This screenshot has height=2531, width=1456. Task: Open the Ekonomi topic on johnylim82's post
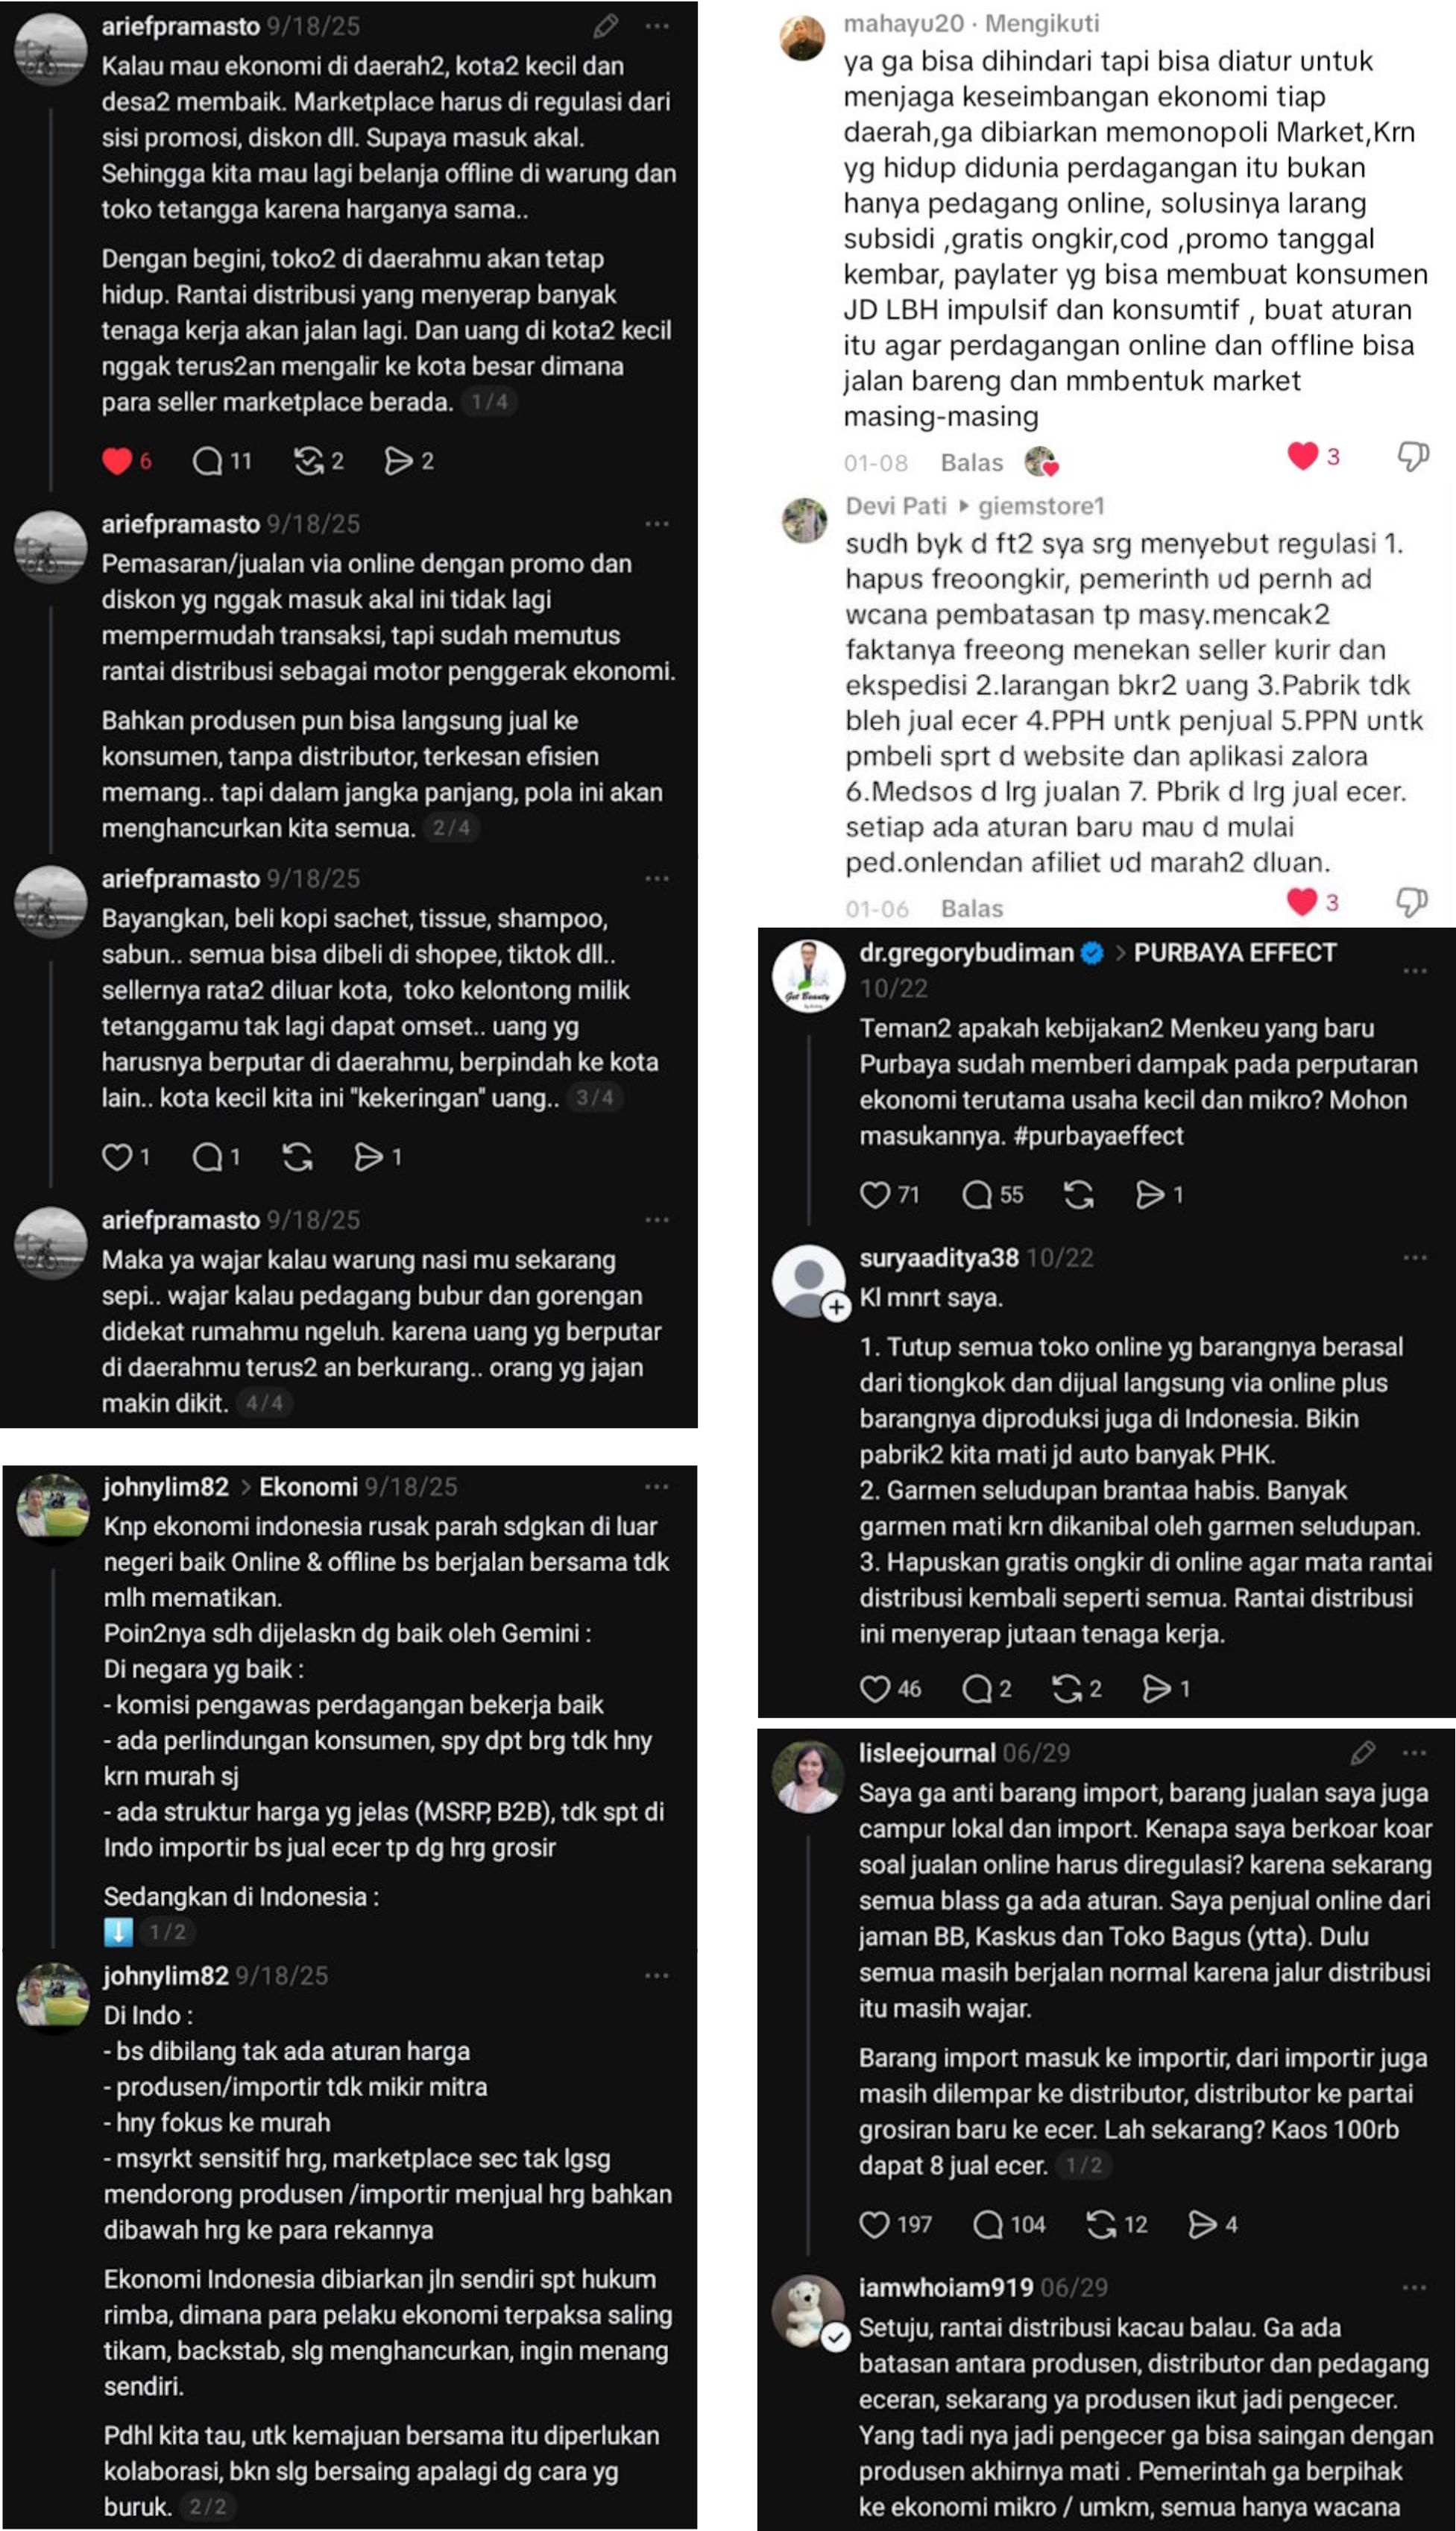pos(308,1487)
